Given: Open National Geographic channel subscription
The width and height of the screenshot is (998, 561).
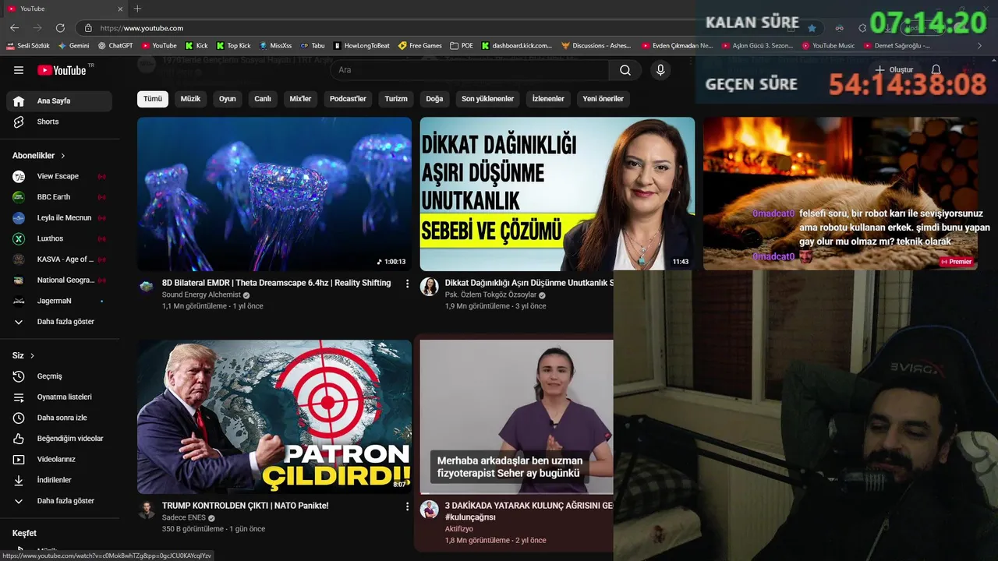Looking at the screenshot, I should point(59,280).
